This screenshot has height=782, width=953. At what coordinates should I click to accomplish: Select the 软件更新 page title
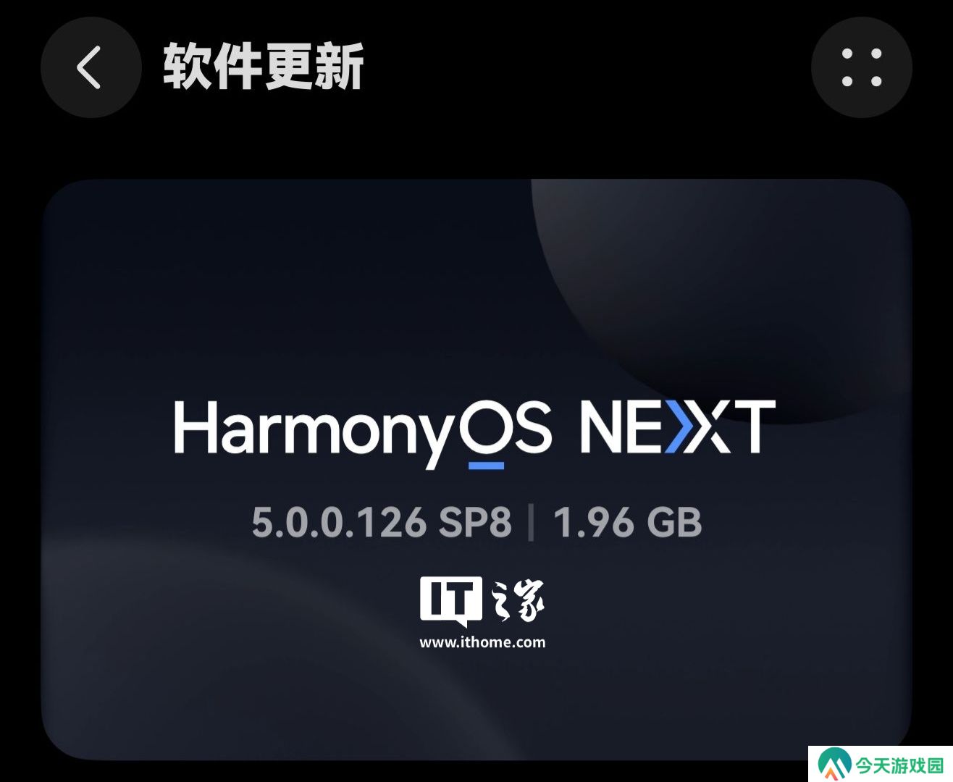pos(263,67)
